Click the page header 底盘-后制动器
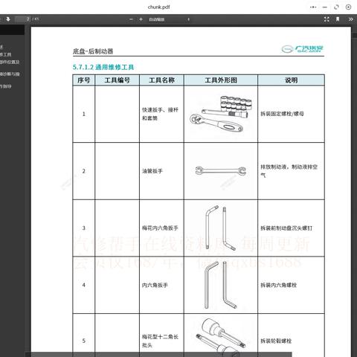The height and width of the screenshot is (357, 357). coord(93,51)
